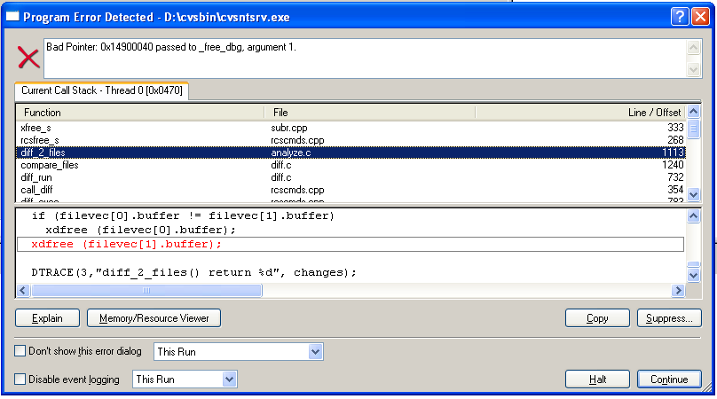Click call stack scrollbar down arrow

693,195
